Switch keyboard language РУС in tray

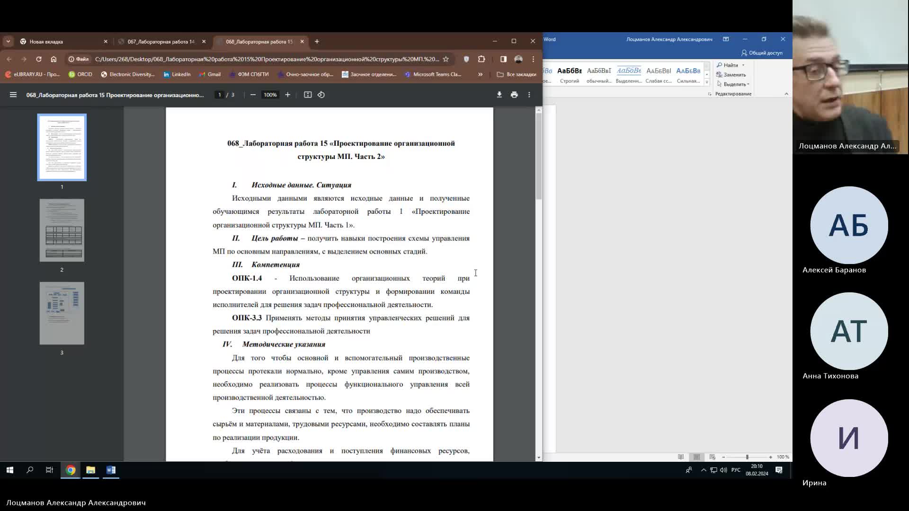tap(736, 470)
